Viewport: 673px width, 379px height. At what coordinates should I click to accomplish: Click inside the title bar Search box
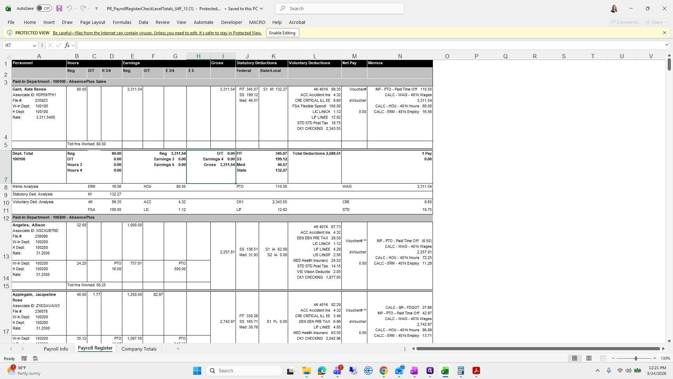coord(339,8)
